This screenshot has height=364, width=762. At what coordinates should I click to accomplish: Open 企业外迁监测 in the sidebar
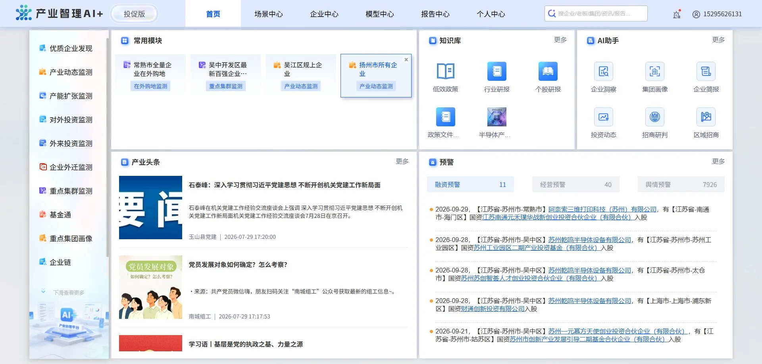point(66,167)
